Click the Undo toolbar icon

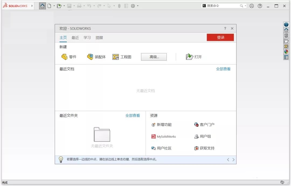tap(89, 6)
